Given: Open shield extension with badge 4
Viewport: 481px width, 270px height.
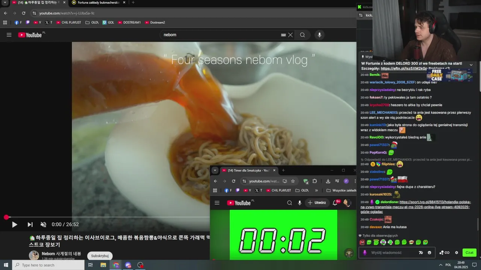Looking at the screenshot, I should pyautogui.click(x=306, y=181).
